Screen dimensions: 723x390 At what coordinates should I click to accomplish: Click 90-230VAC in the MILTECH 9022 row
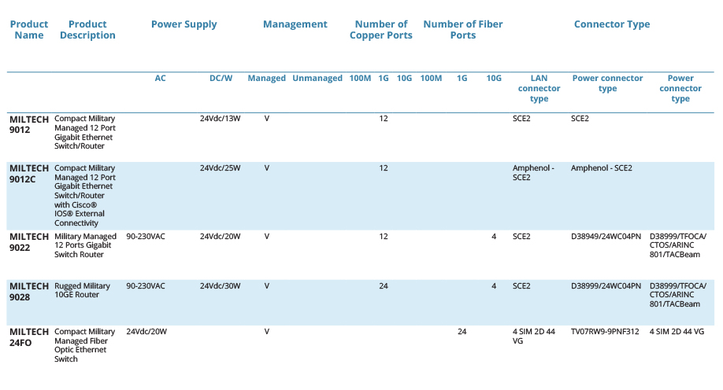click(145, 236)
